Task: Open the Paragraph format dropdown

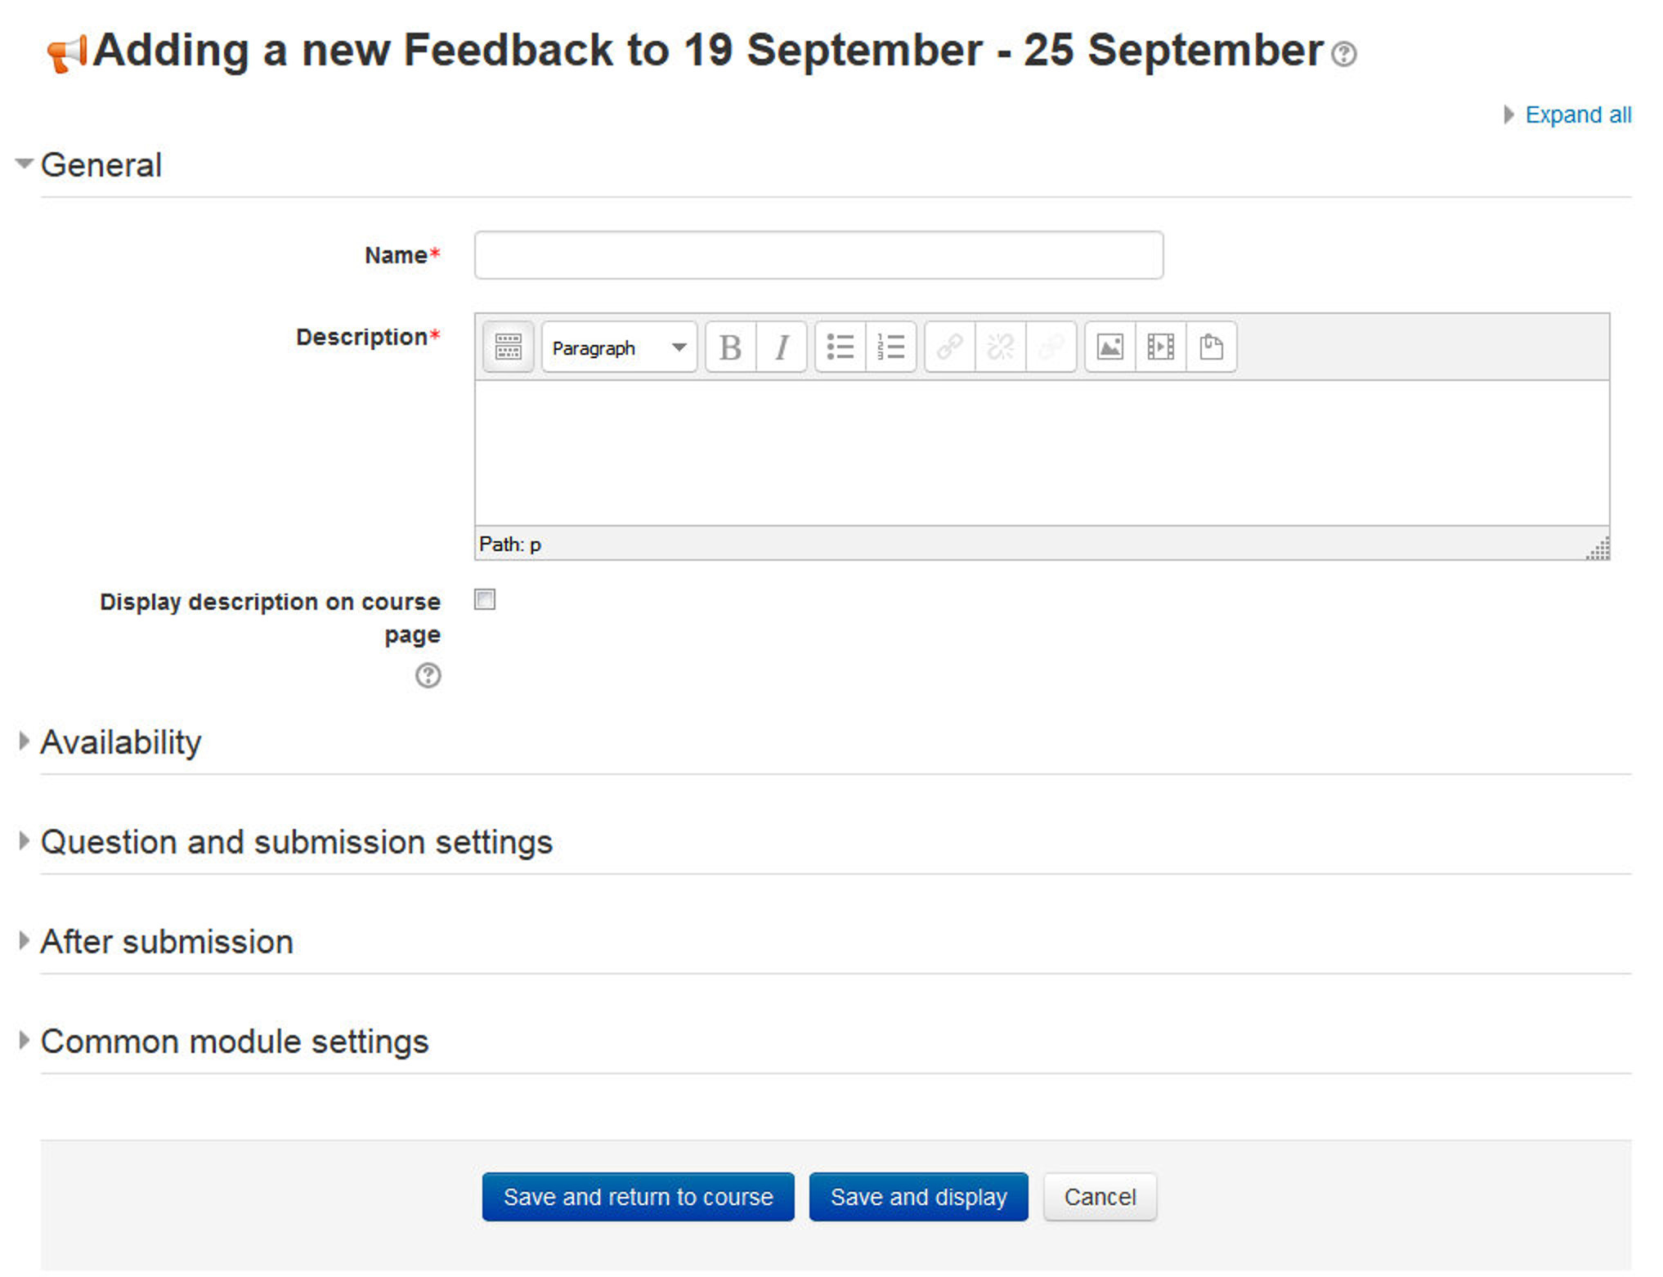Action: click(618, 347)
